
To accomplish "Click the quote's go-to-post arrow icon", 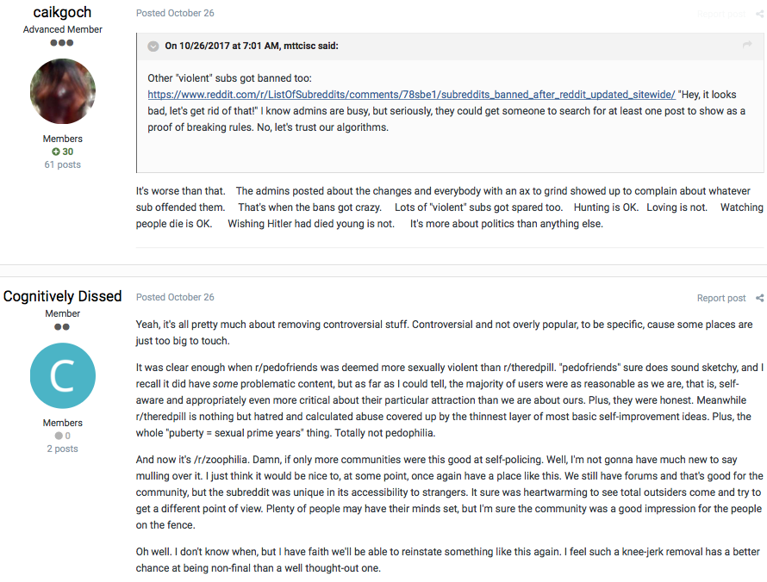I will [746, 45].
